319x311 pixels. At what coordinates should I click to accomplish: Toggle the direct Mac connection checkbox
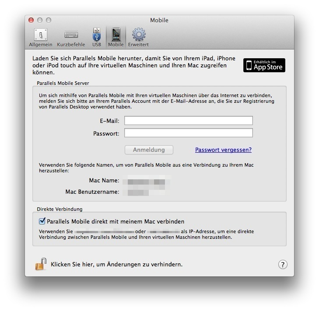[x=42, y=221]
